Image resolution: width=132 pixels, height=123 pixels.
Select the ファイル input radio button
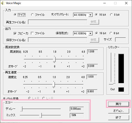click(32, 15)
